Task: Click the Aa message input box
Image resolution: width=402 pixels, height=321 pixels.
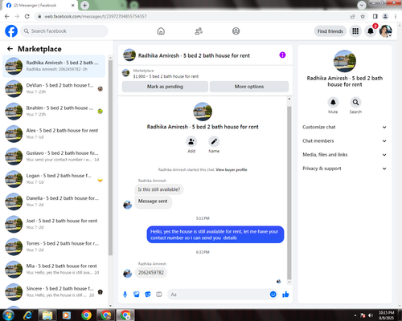Action: tap(219, 295)
